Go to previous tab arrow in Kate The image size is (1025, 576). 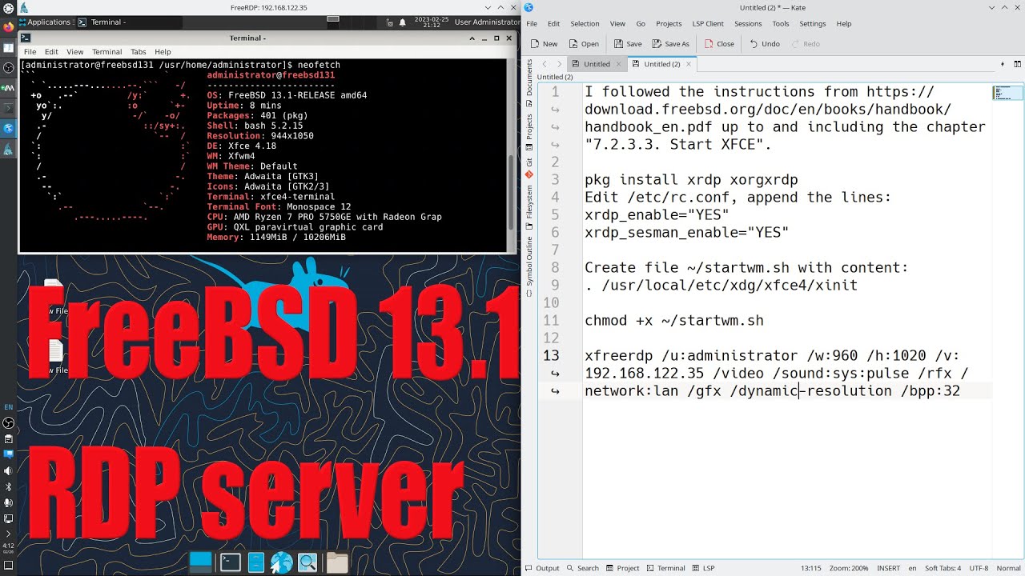[x=545, y=64]
